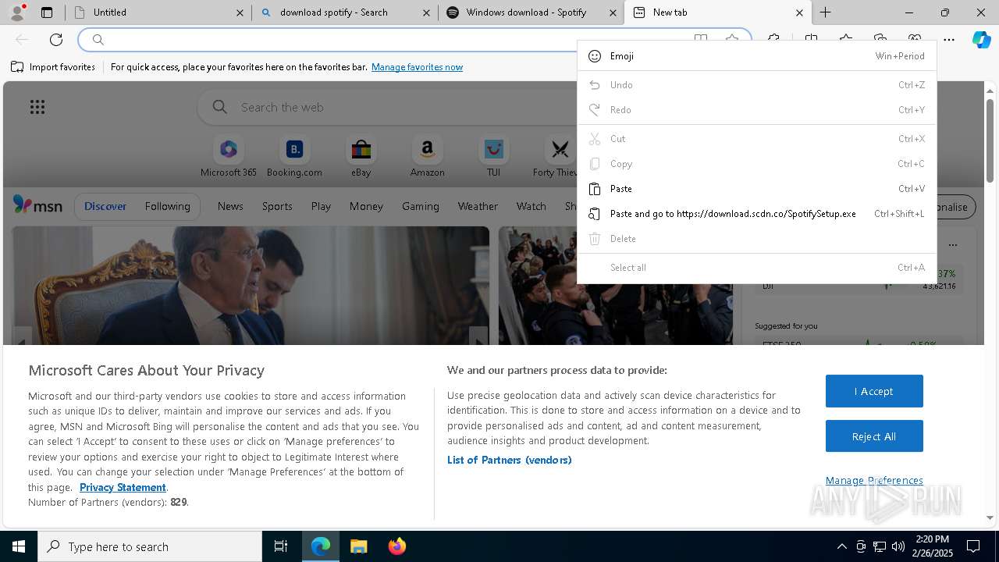Select Paste and go to SpotifySetup.exe
Viewport: 999px width, 562px height.
click(756, 214)
